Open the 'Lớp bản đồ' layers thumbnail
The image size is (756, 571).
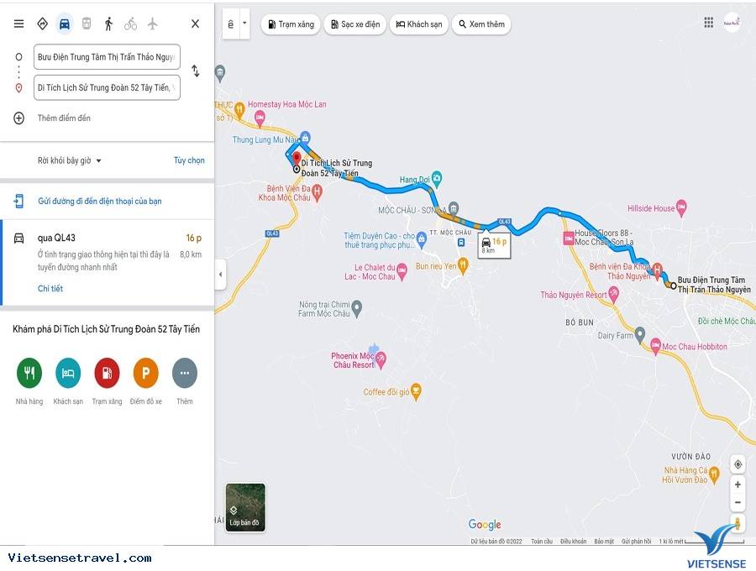245,507
